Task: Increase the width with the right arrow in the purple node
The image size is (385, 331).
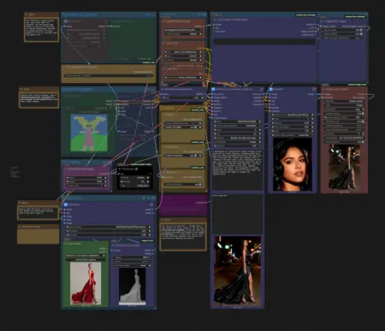Action: tap(105, 178)
